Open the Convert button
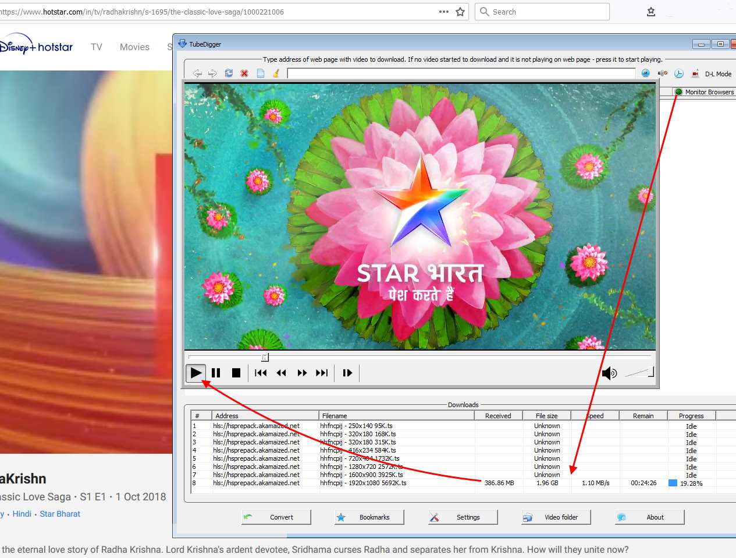Viewport: 736px width, 558px height. 276,517
